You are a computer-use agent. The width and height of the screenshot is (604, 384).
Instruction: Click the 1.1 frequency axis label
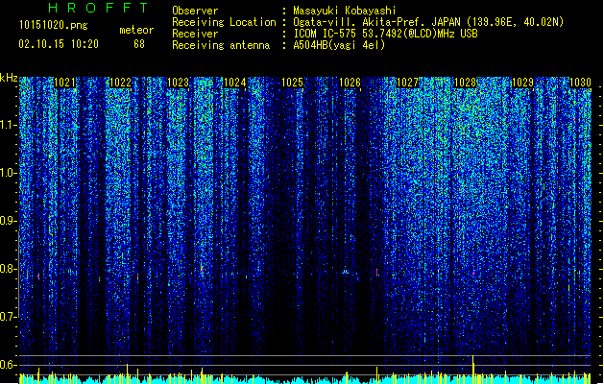click(x=9, y=125)
